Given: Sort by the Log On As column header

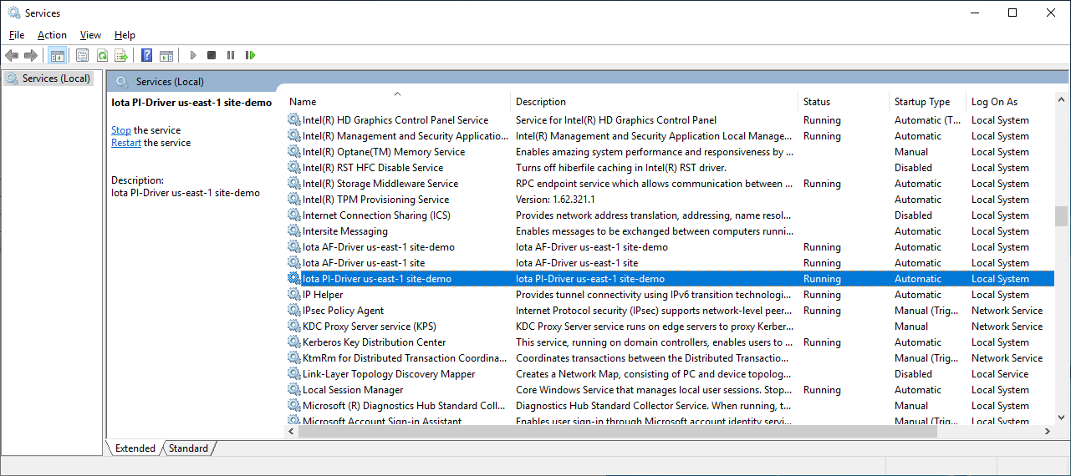Looking at the screenshot, I should coord(1010,102).
